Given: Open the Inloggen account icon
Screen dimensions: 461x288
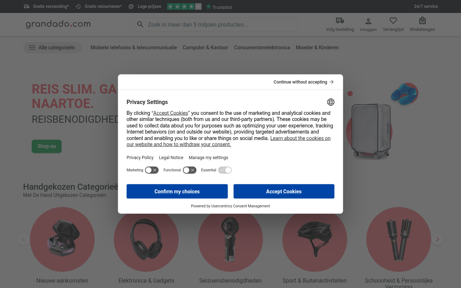Looking at the screenshot, I should [368, 21].
